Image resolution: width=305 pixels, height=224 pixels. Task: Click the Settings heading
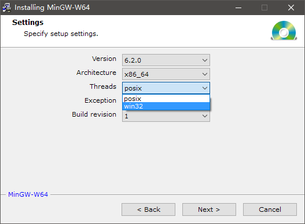[x=28, y=23]
